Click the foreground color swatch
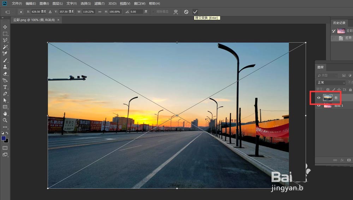Viewport: 353px width, 200px height. coord(4,138)
